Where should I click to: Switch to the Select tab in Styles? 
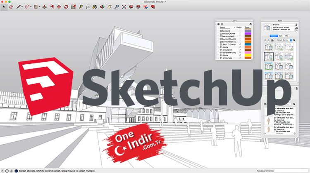(x=274, y=36)
